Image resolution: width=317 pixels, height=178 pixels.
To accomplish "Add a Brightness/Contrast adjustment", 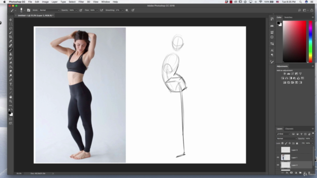I will click(284, 74).
